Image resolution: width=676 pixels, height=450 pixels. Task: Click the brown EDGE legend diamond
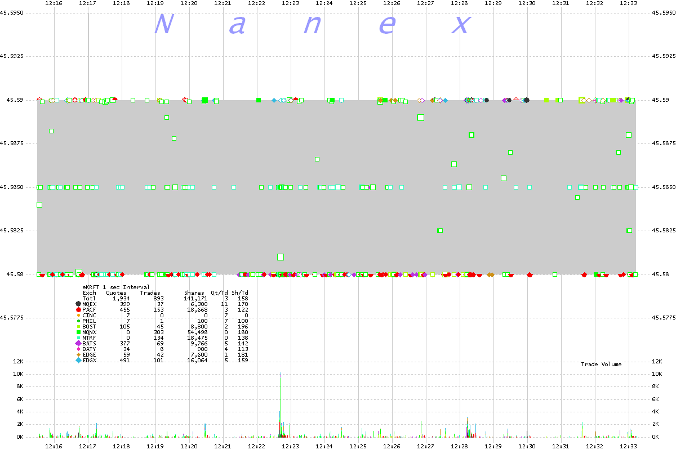click(x=78, y=355)
